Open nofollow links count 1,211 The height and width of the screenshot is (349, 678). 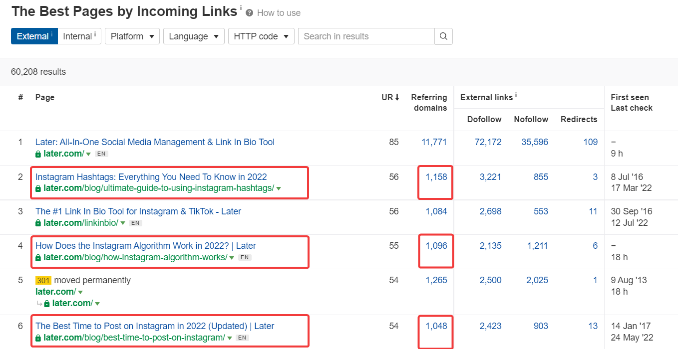click(x=538, y=246)
